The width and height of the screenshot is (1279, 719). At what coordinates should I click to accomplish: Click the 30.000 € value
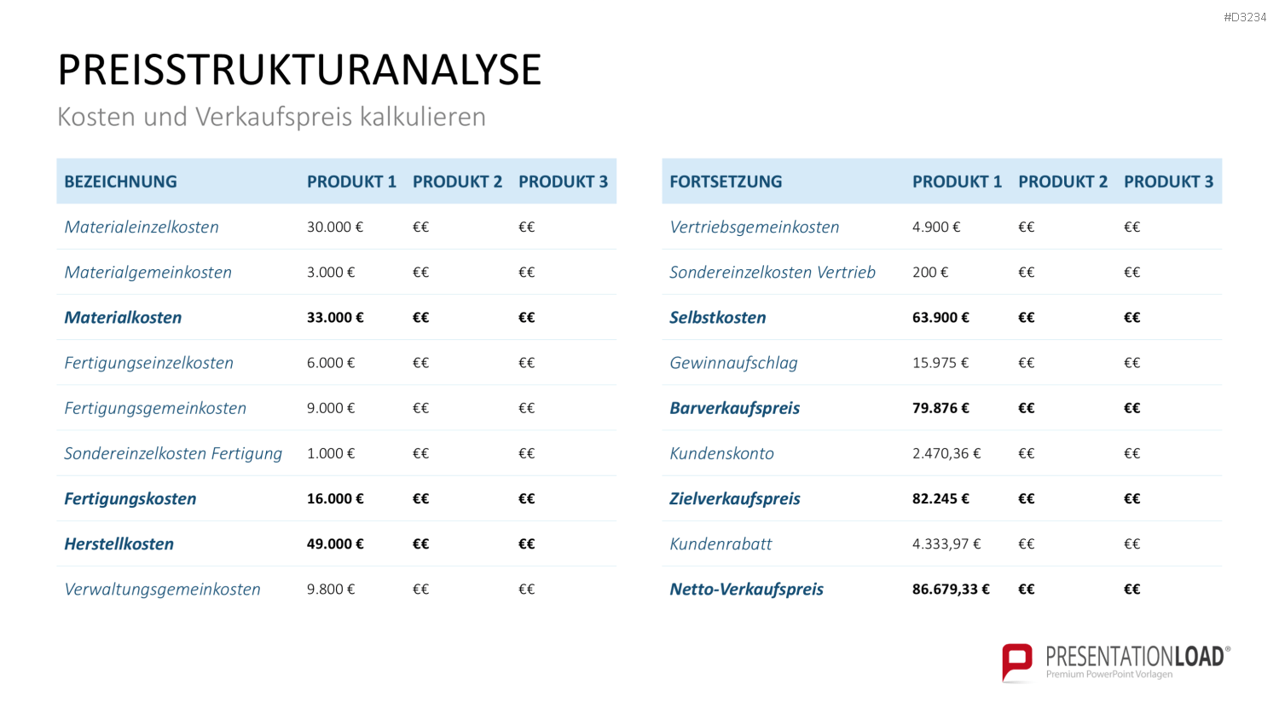(335, 227)
